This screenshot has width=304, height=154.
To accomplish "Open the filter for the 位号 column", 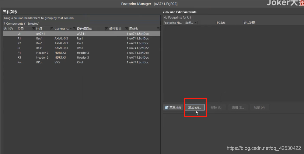I will (33, 29).
